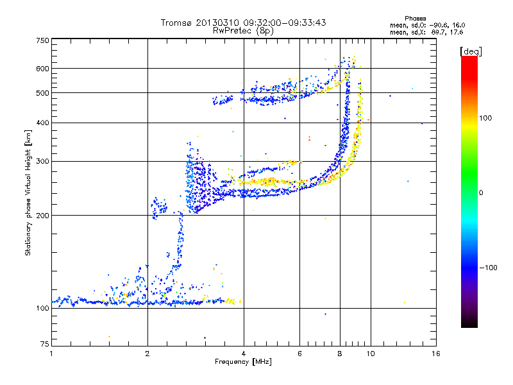Click the y-axis tick label '300'
Image resolution: width=513 pixels, height=385 pixels.
tap(42, 162)
